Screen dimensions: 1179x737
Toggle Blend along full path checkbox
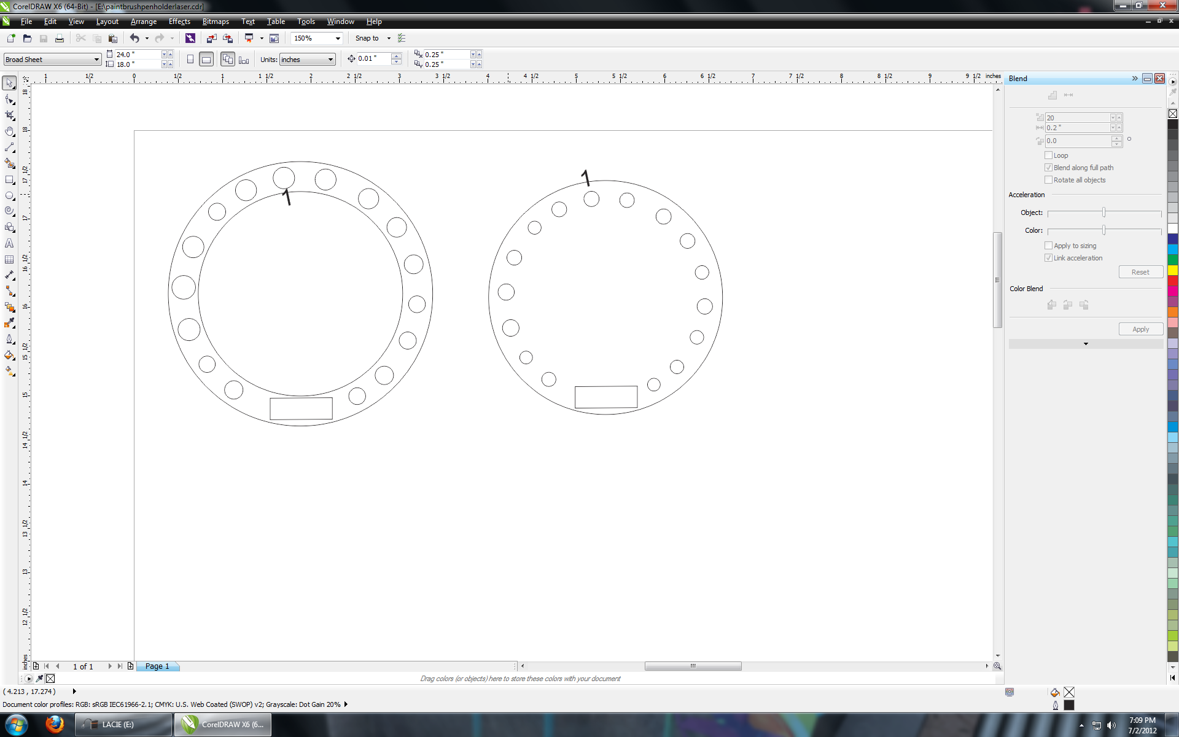coord(1048,168)
